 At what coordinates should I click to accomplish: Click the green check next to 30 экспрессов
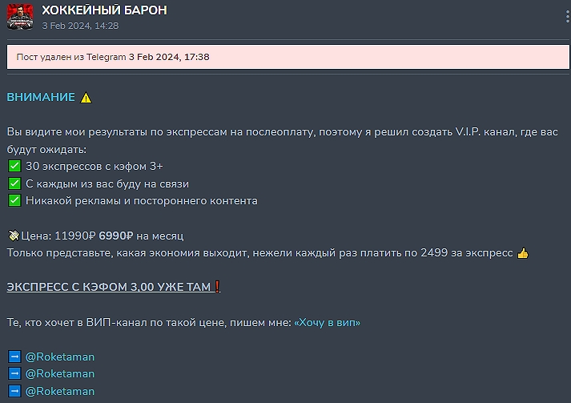[14, 166]
